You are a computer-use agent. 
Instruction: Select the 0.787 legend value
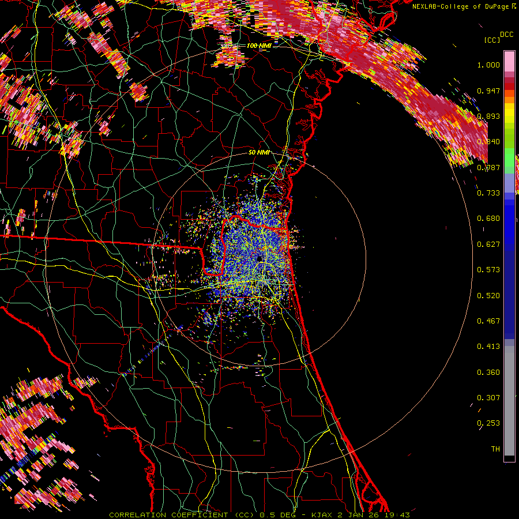(488, 167)
